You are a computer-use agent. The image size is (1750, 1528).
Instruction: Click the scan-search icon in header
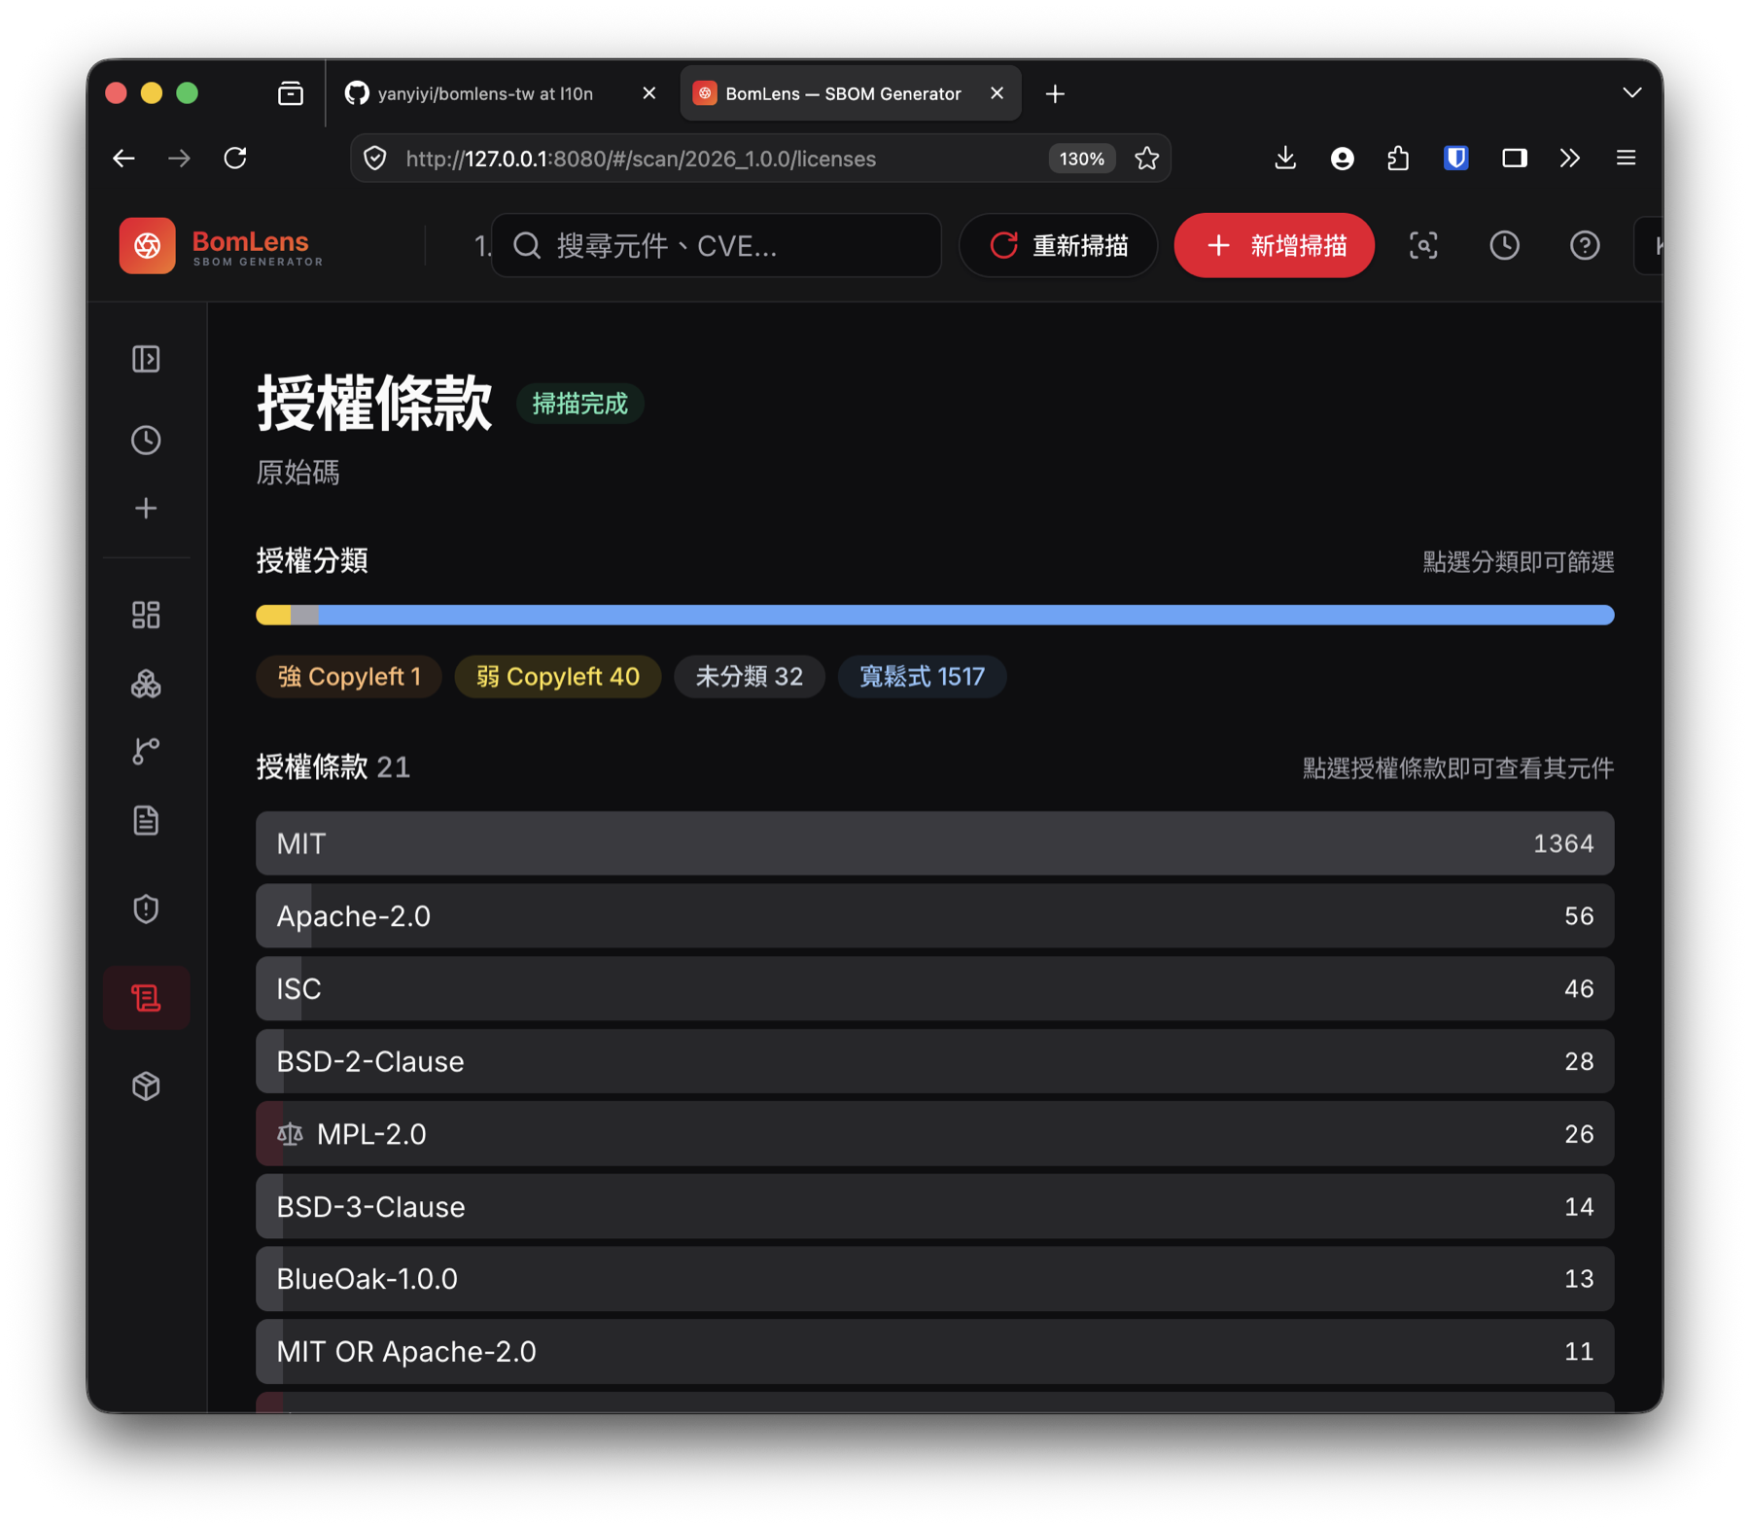(x=1423, y=245)
